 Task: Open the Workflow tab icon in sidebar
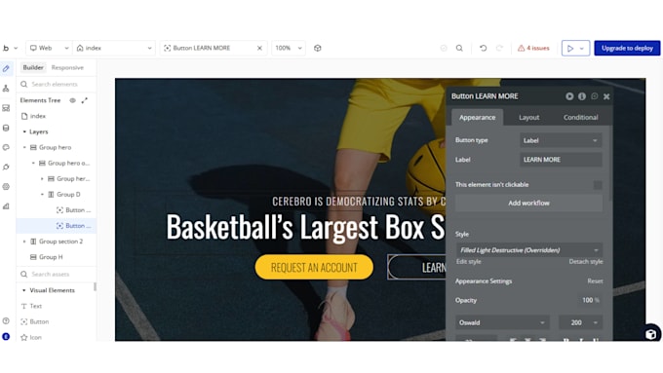point(6,89)
